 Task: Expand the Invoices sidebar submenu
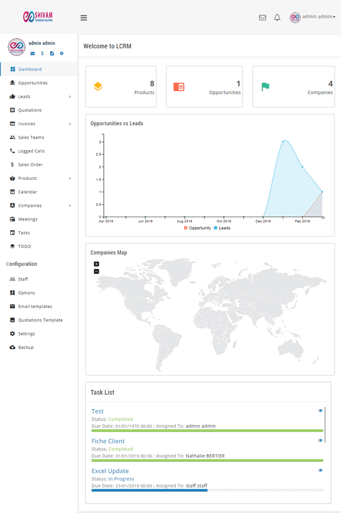point(70,124)
